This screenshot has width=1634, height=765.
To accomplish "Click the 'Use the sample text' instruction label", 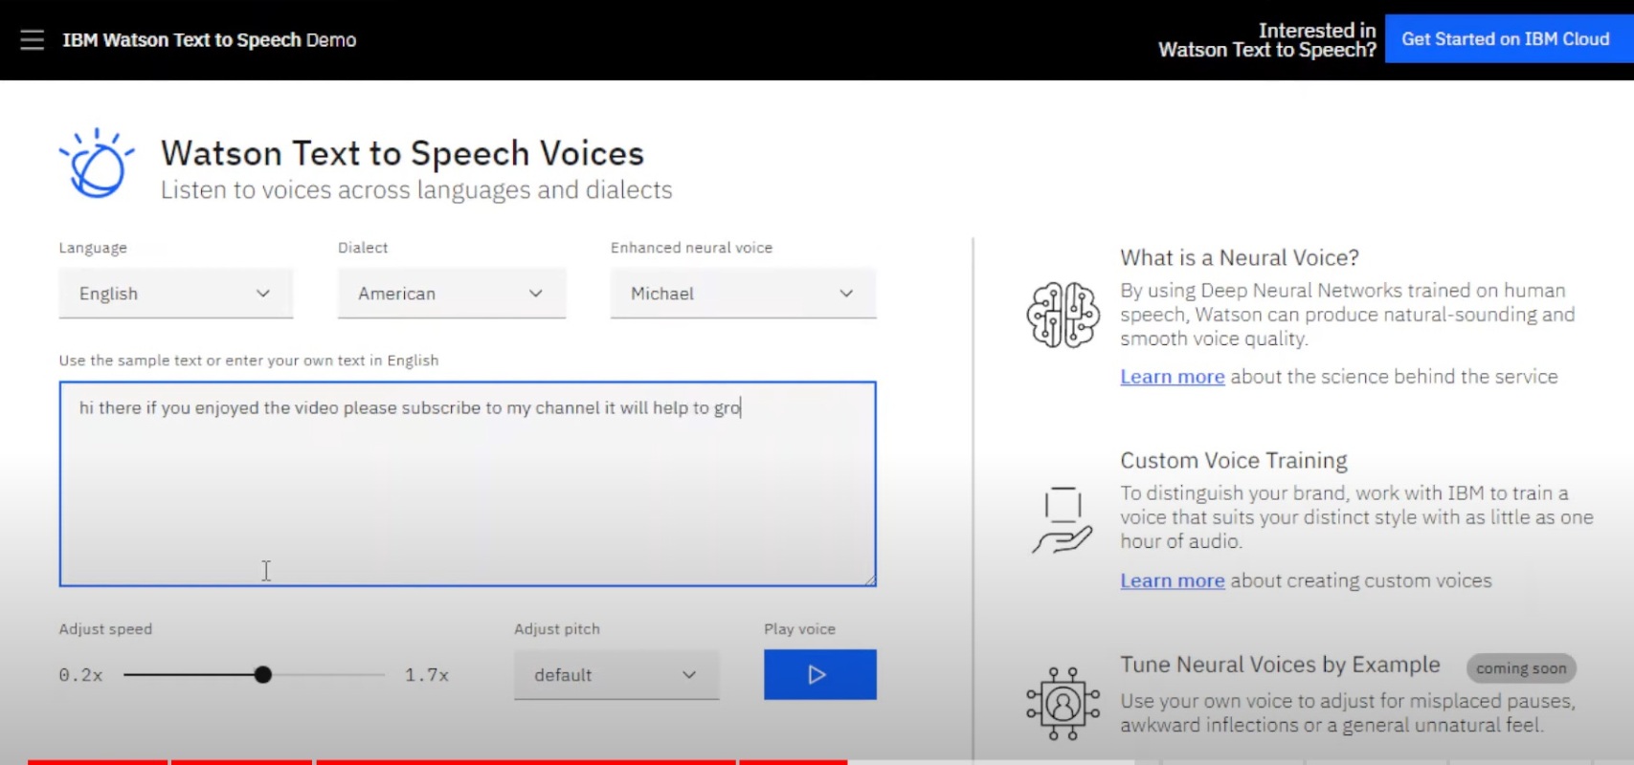I will [249, 361].
